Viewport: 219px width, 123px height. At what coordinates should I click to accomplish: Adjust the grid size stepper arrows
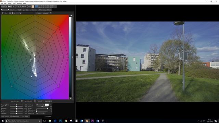pyautogui.click(x=20, y=13)
